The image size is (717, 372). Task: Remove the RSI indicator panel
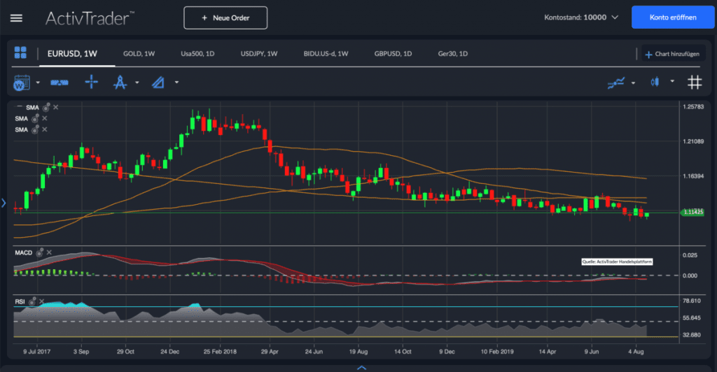[41, 301]
